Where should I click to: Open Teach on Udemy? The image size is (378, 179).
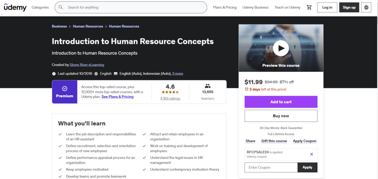(287, 7)
